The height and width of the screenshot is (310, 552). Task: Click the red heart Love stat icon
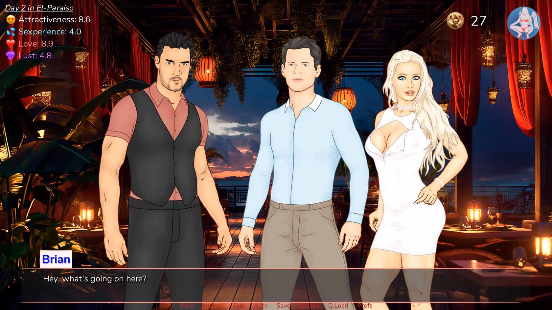pos(10,44)
